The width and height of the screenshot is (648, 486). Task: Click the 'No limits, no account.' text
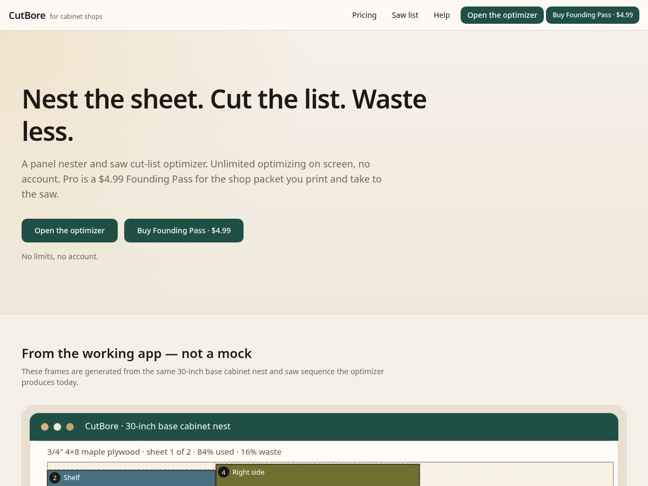click(60, 256)
